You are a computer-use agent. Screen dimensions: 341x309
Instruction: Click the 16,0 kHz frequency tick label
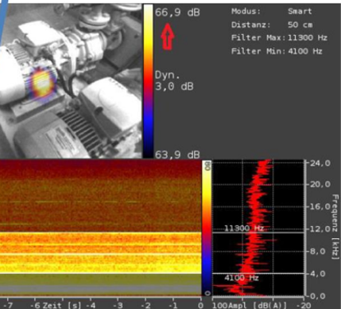(x=320, y=206)
